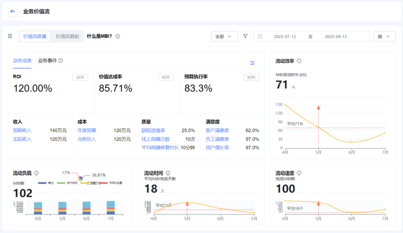Click the info icon beside 流动效率
Image resolution: width=403 pixels, height=233 pixels.
click(299, 60)
